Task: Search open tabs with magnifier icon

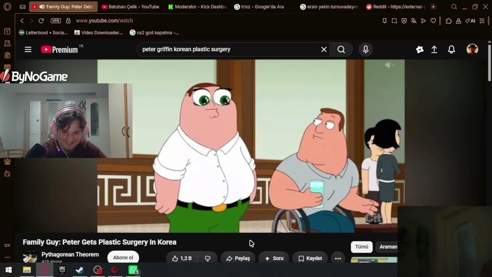Action: tap(454, 7)
